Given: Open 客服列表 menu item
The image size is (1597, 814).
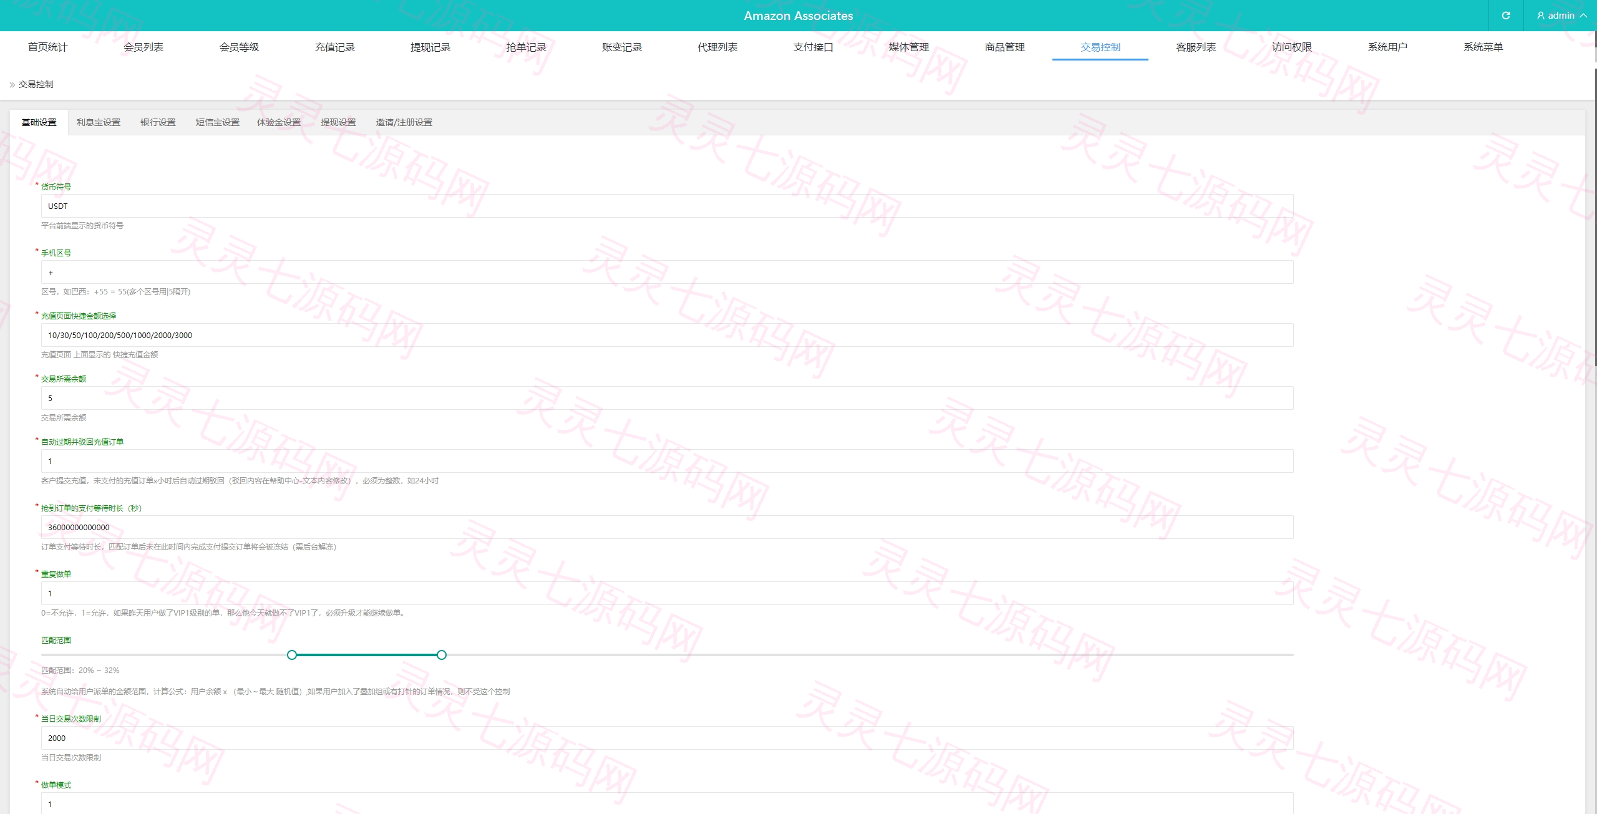Looking at the screenshot, I should [1196, 47].
